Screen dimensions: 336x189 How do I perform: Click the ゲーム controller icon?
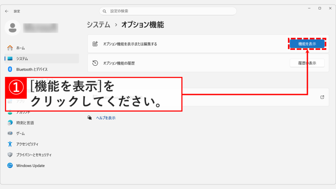(10, 133)
